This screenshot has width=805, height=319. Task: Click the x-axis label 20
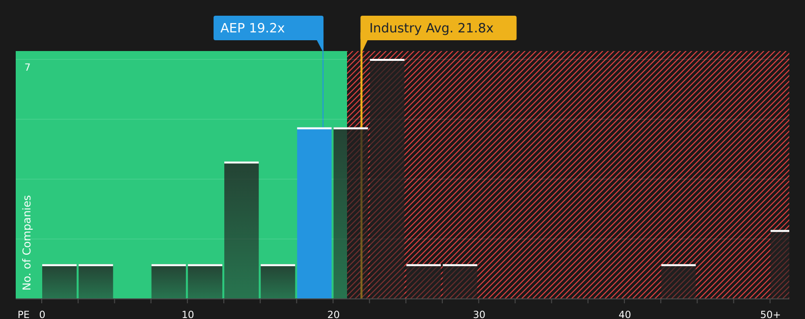pyautogui.click(x=334, y=315)
